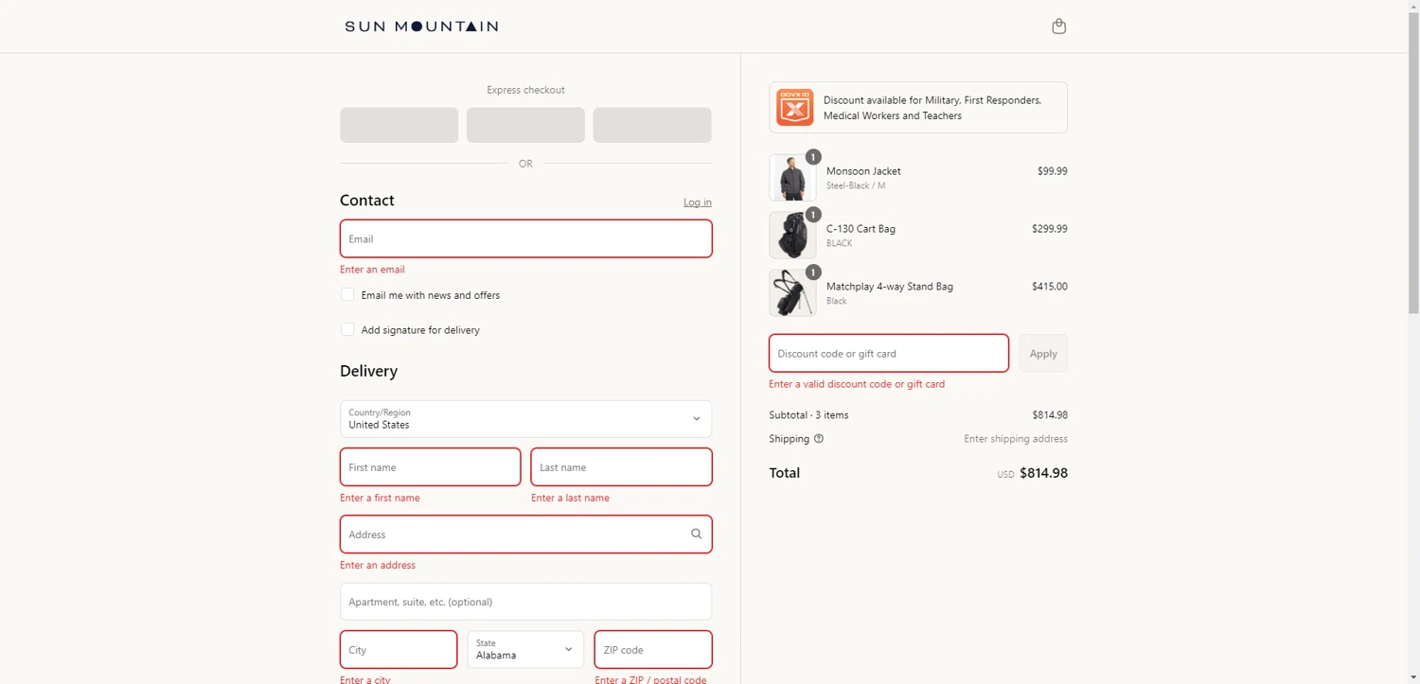
Task: Click the address search magnifier icon
Action: [x=696, y=535]
